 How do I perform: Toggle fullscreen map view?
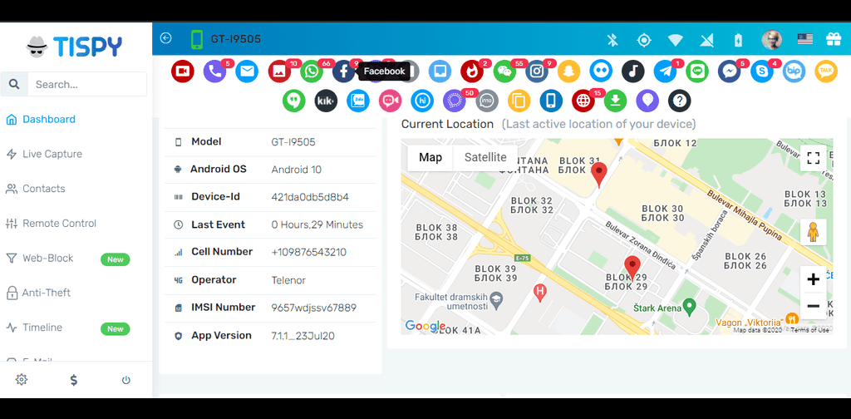click(x=813, y=158)
